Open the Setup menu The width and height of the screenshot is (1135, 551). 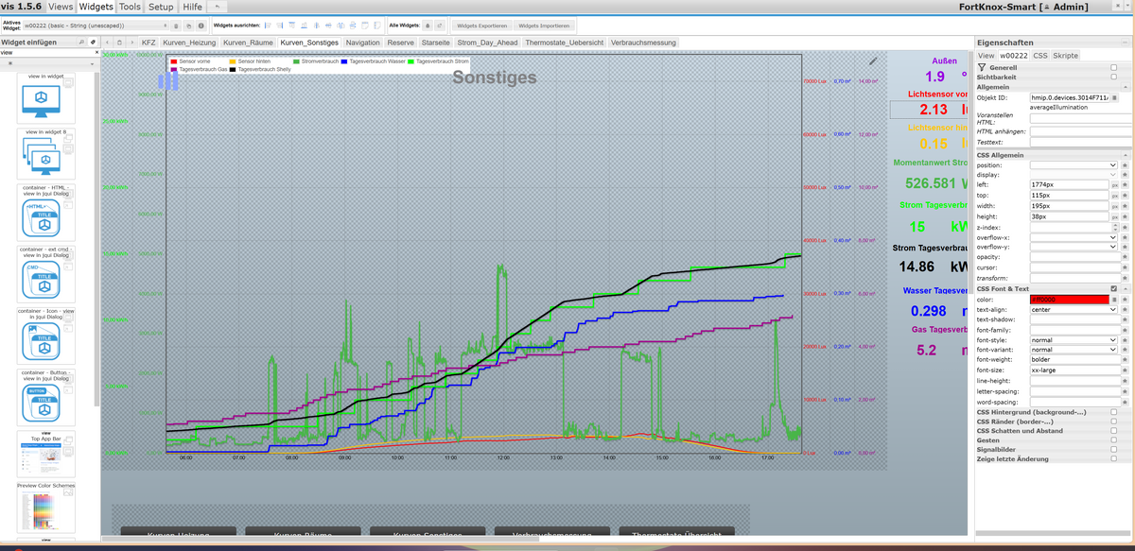[x=161, y=7]
